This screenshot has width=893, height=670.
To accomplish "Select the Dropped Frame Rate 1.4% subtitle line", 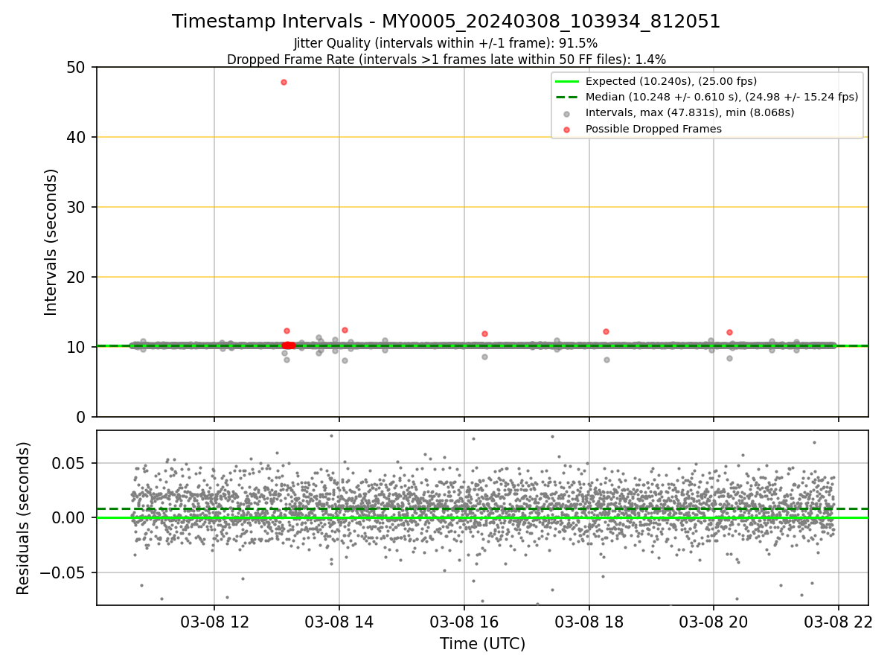I will click(446, 60).
